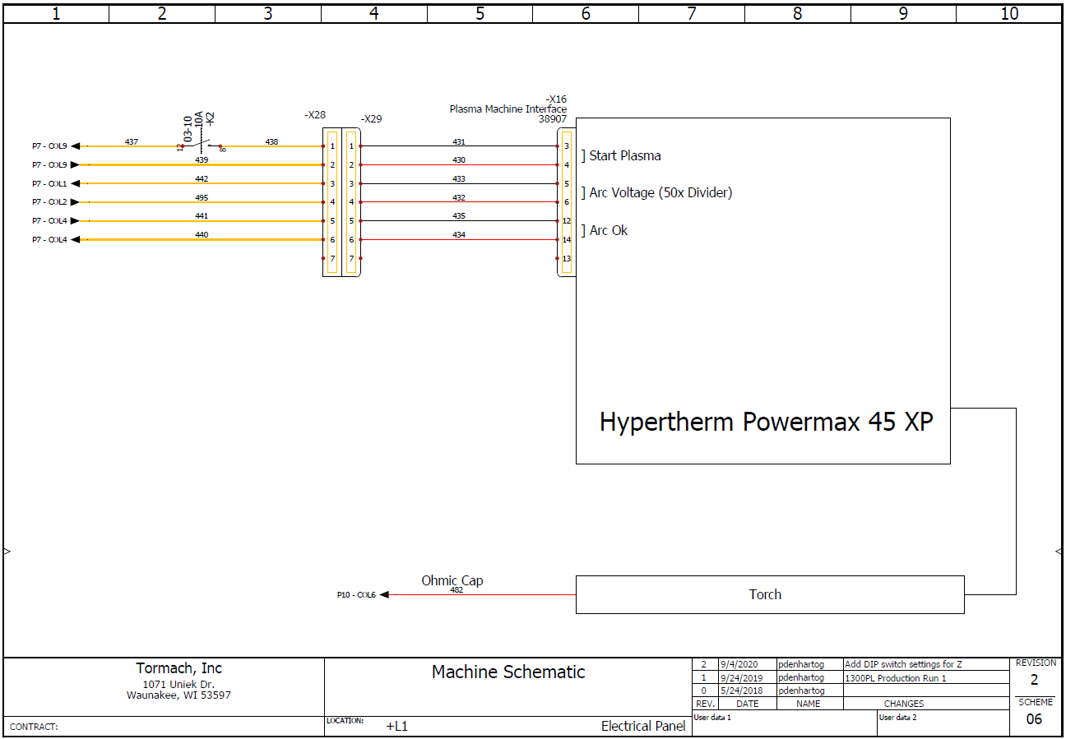Screen dimensions: 1066x739
Task: Select the P7 - COL1 cross-reference arrow
Action: coord(75,183)
